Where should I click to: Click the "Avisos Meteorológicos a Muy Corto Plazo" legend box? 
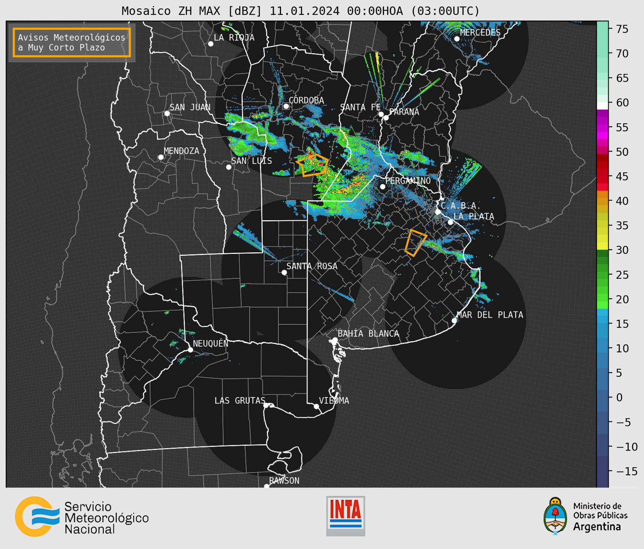point(72,42)
